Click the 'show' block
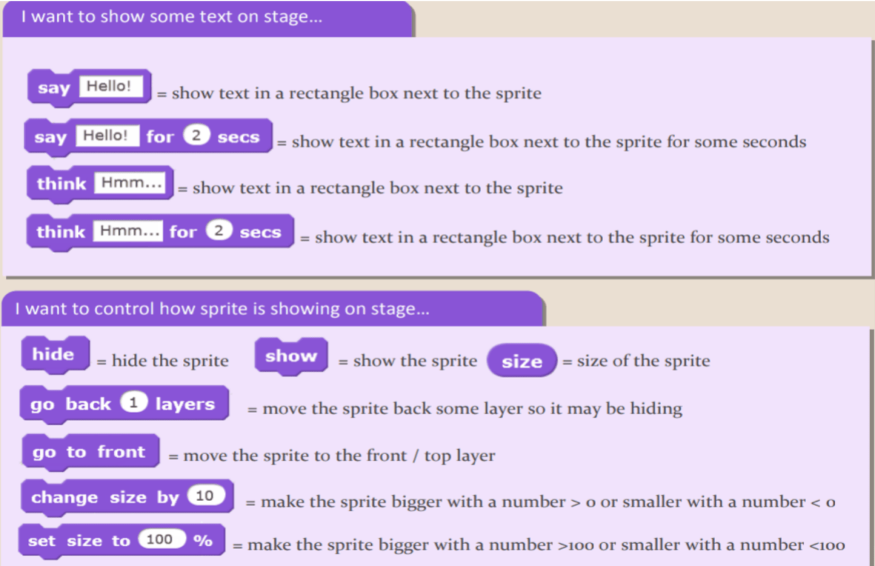875x566 pixels. (x=291, y=356)
